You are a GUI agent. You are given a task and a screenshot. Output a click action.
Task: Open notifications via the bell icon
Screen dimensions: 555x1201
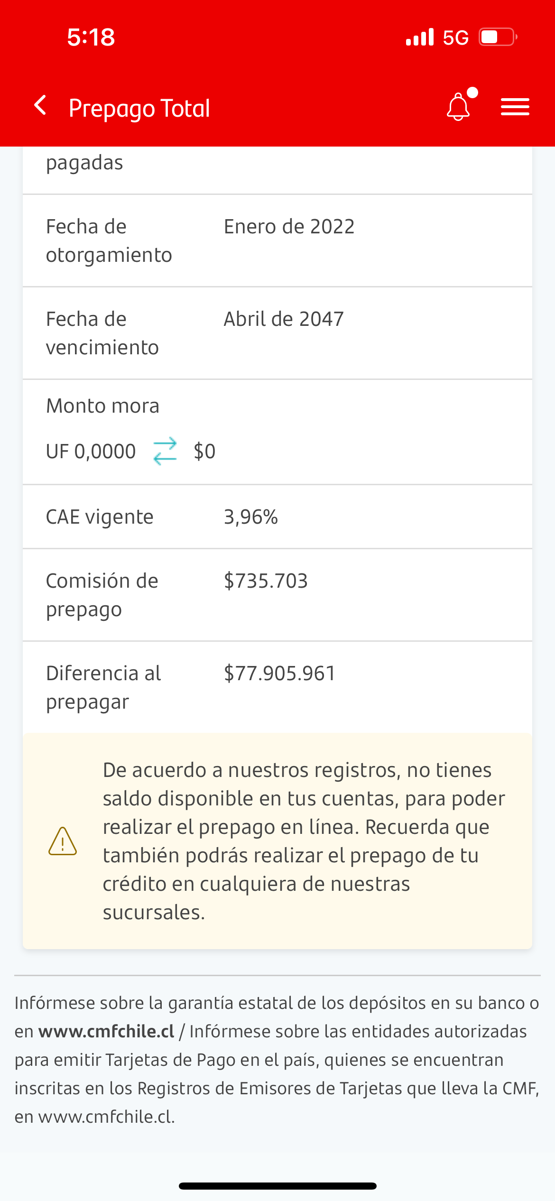click(458, 107)
